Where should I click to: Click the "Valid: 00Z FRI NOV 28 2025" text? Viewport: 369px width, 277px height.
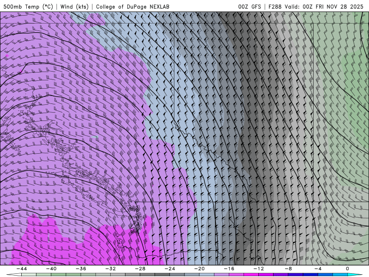point(324,6)
